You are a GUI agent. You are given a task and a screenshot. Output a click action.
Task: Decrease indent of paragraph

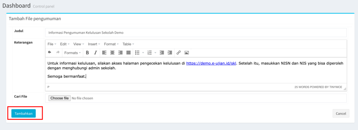(x=162, y=53)
